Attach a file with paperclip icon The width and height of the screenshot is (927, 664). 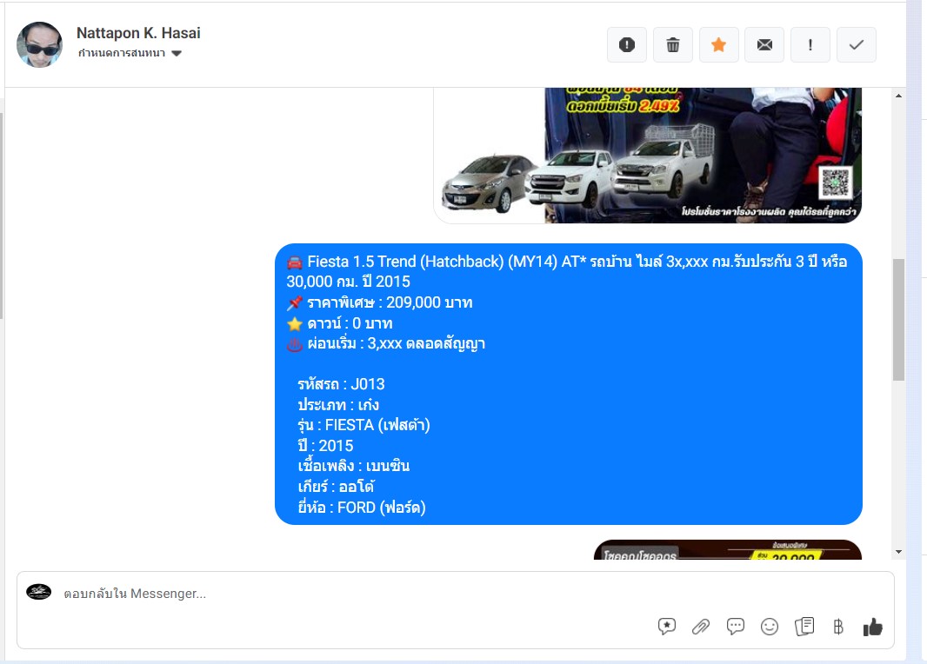click(x=701, y=626)
